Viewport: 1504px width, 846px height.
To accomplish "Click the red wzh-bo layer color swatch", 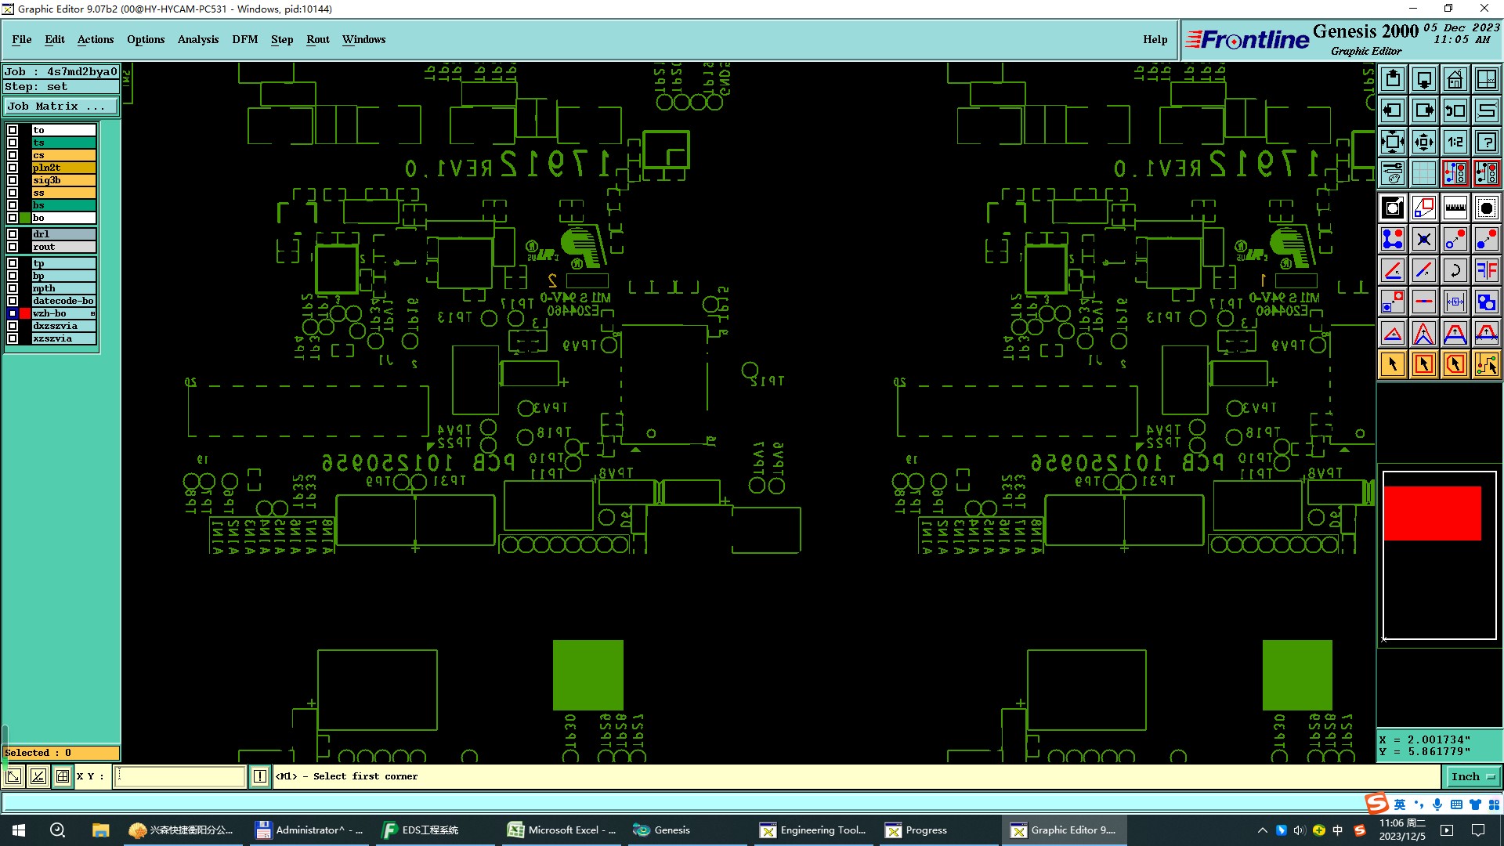I will [x=25, y=313].
